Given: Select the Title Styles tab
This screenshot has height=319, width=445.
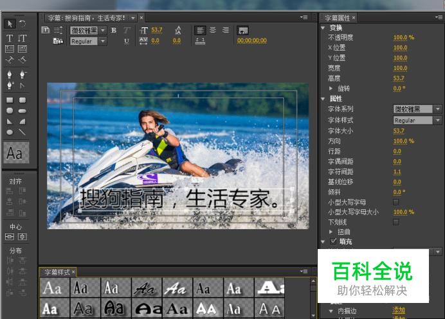Looking at the screenshot, I should pos(57,272).
